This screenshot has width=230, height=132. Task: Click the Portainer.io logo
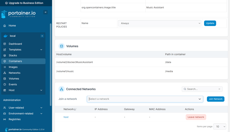pyautogui.click(x=18, y=14)
